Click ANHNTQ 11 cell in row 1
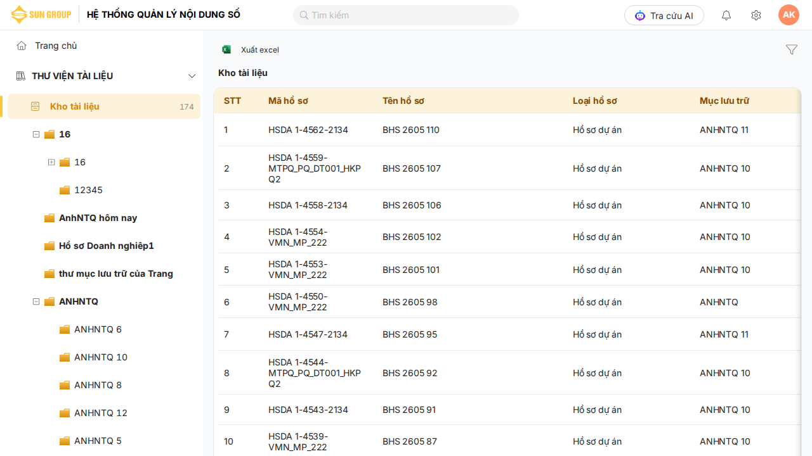 [724, 130]
